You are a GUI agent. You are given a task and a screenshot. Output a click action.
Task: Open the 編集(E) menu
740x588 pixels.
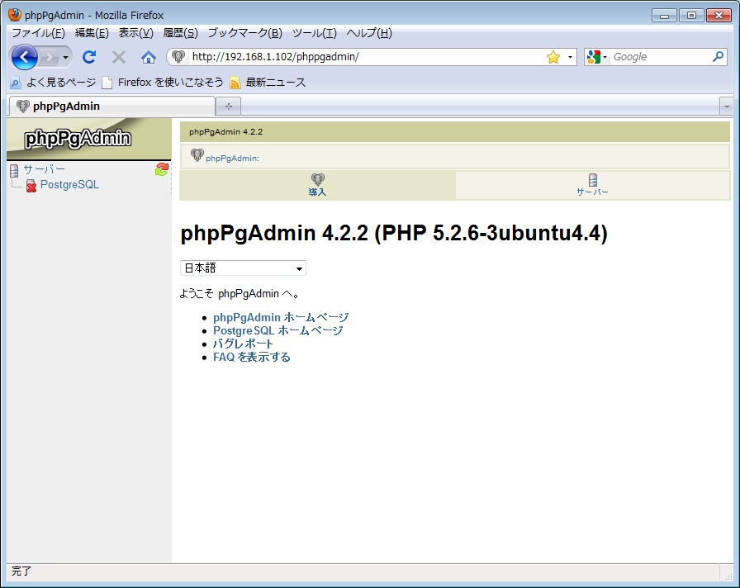coord(92,33)
